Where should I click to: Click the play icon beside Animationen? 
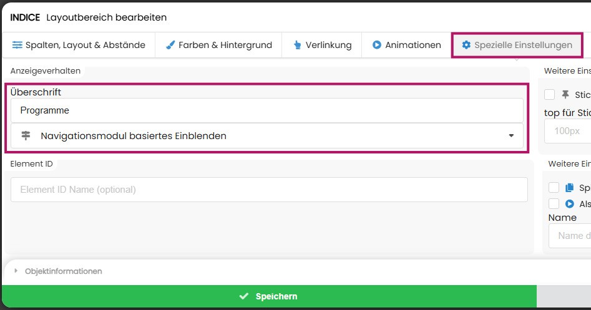coord(377,45)
